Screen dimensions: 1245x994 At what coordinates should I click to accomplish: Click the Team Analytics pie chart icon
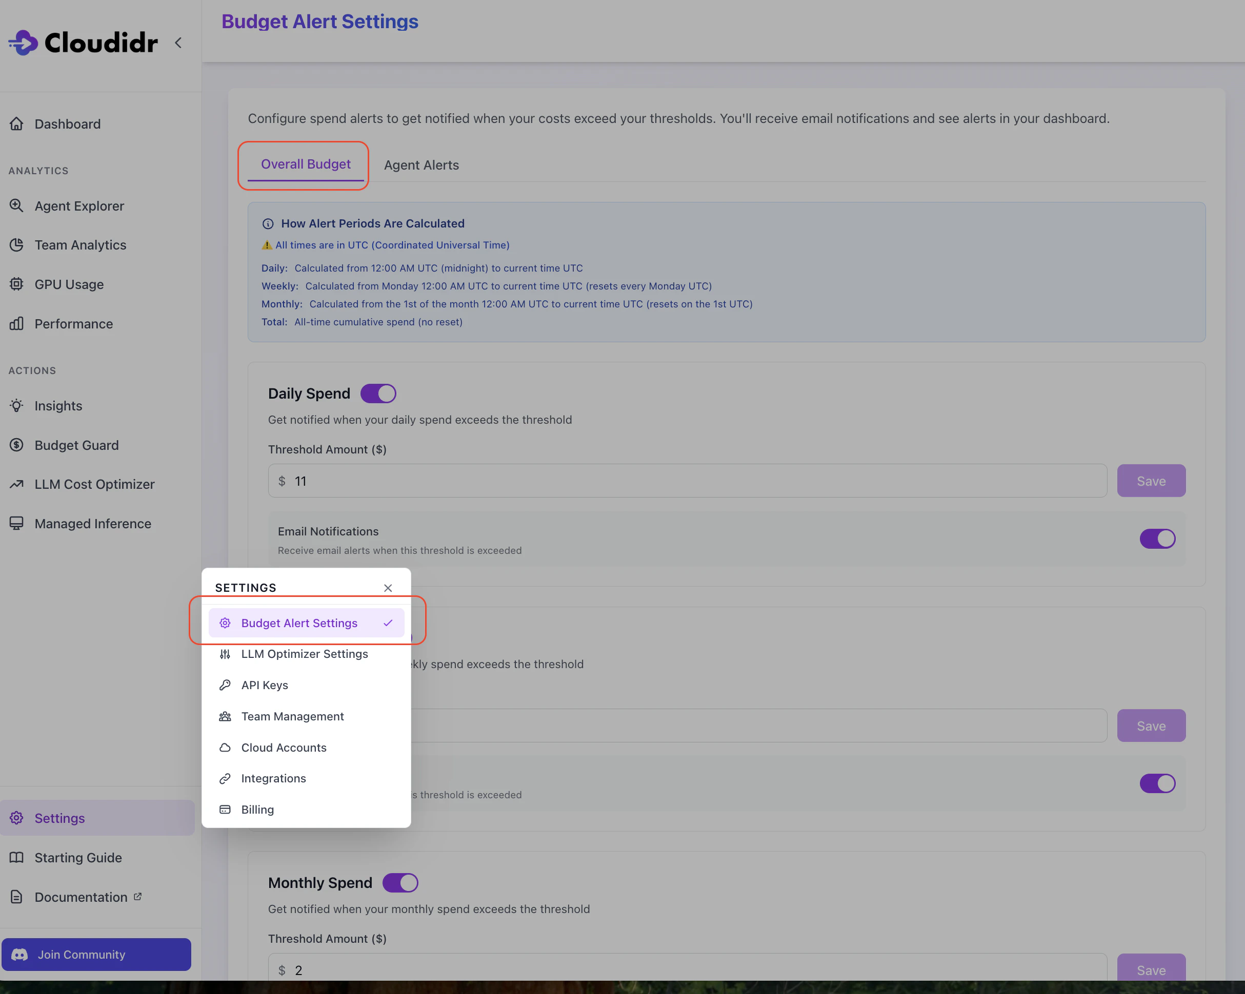17,245
